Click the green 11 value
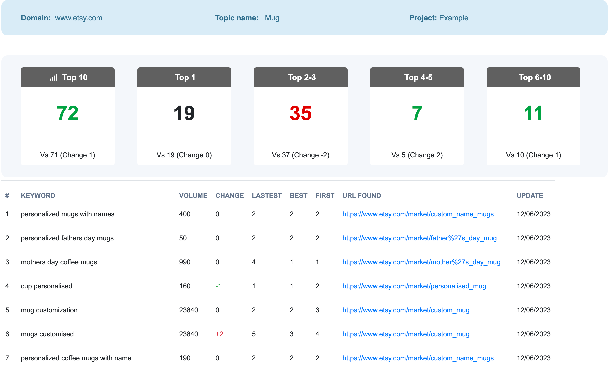The width and height of the screenshot is (609, 374). coord(533,113)
